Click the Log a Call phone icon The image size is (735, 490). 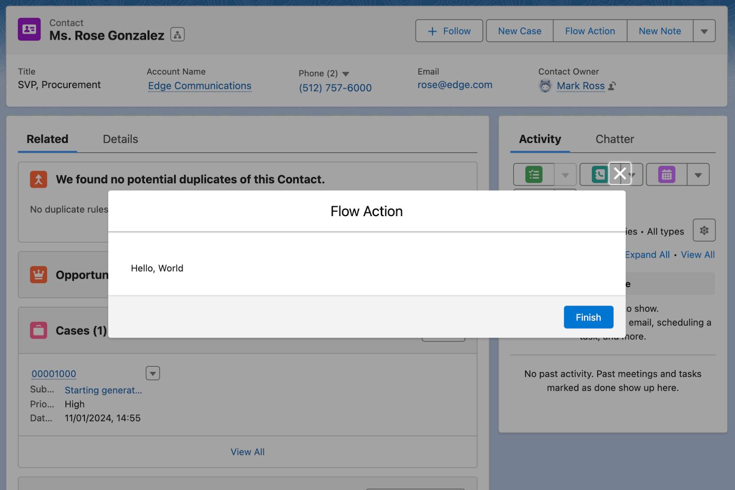(599, 174)
